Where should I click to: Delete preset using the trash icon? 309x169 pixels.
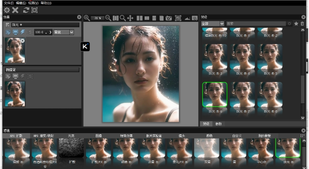[302, 24]
